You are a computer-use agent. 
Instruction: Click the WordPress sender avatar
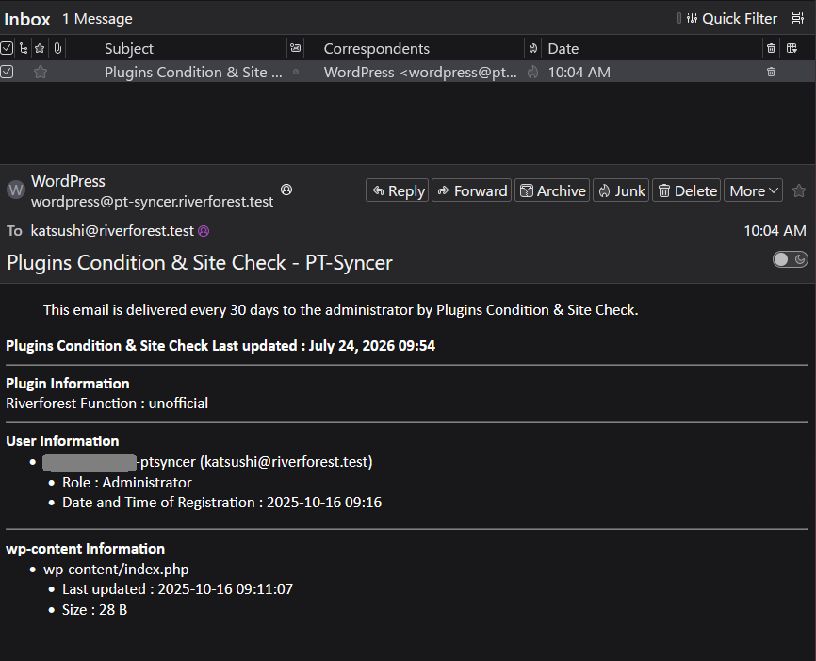pyautogui.click(x=16, y=190)
